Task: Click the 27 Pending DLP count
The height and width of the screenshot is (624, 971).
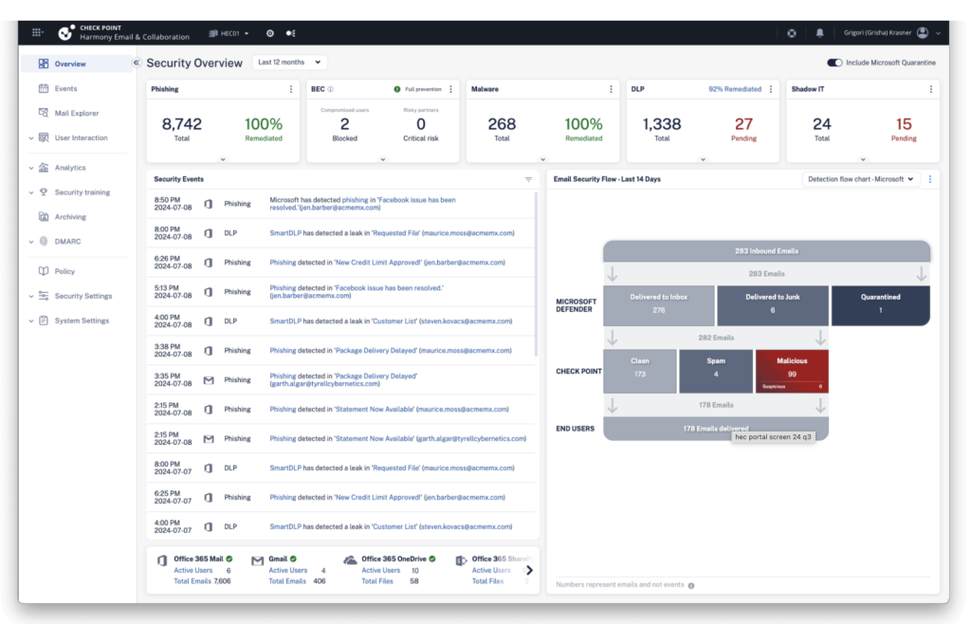Action: (x=743, y=124)
